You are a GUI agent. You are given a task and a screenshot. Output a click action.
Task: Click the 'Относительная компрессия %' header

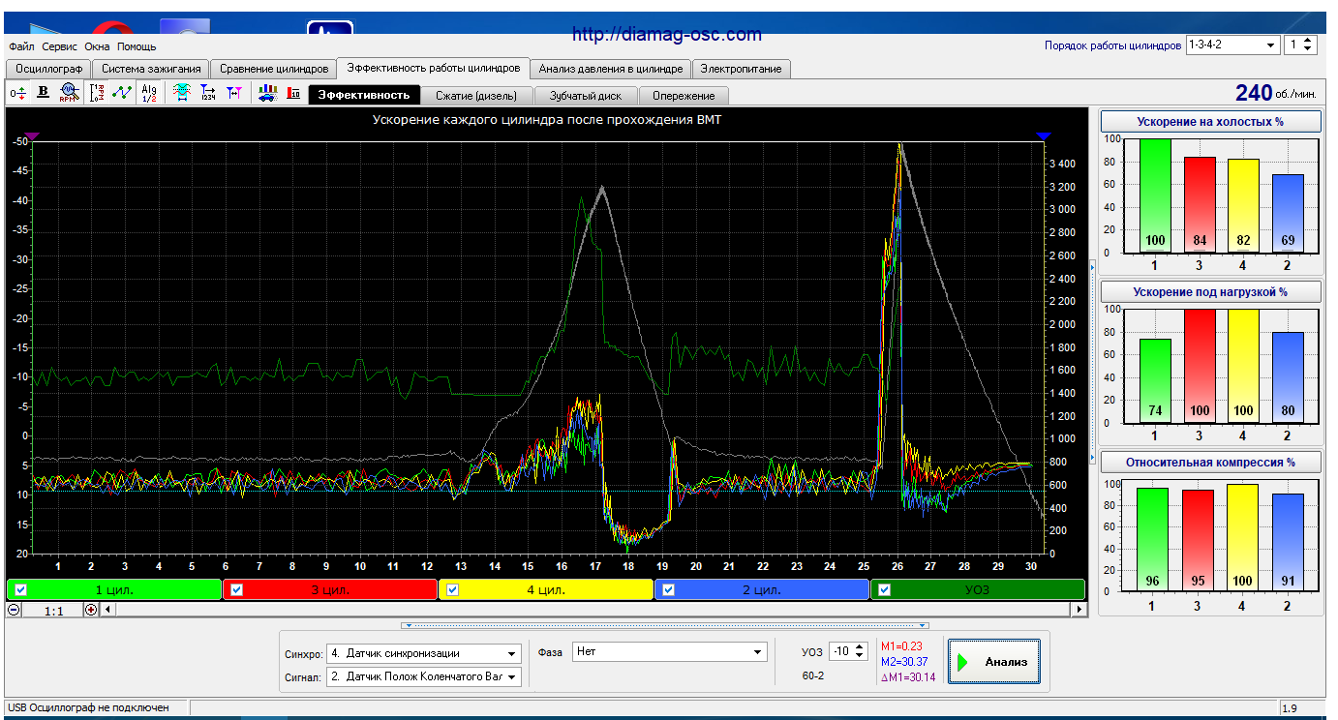point(1211,462)
